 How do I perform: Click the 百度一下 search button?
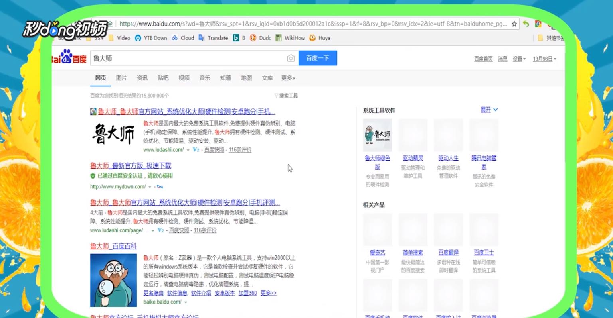point(318,58)
